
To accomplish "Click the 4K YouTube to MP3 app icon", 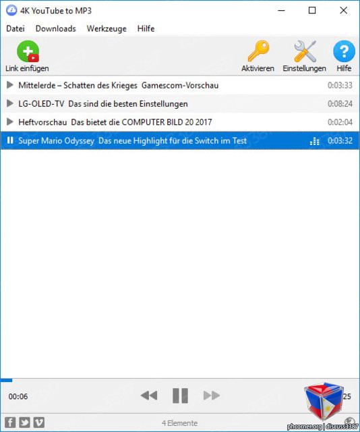I will coord(11,11).
